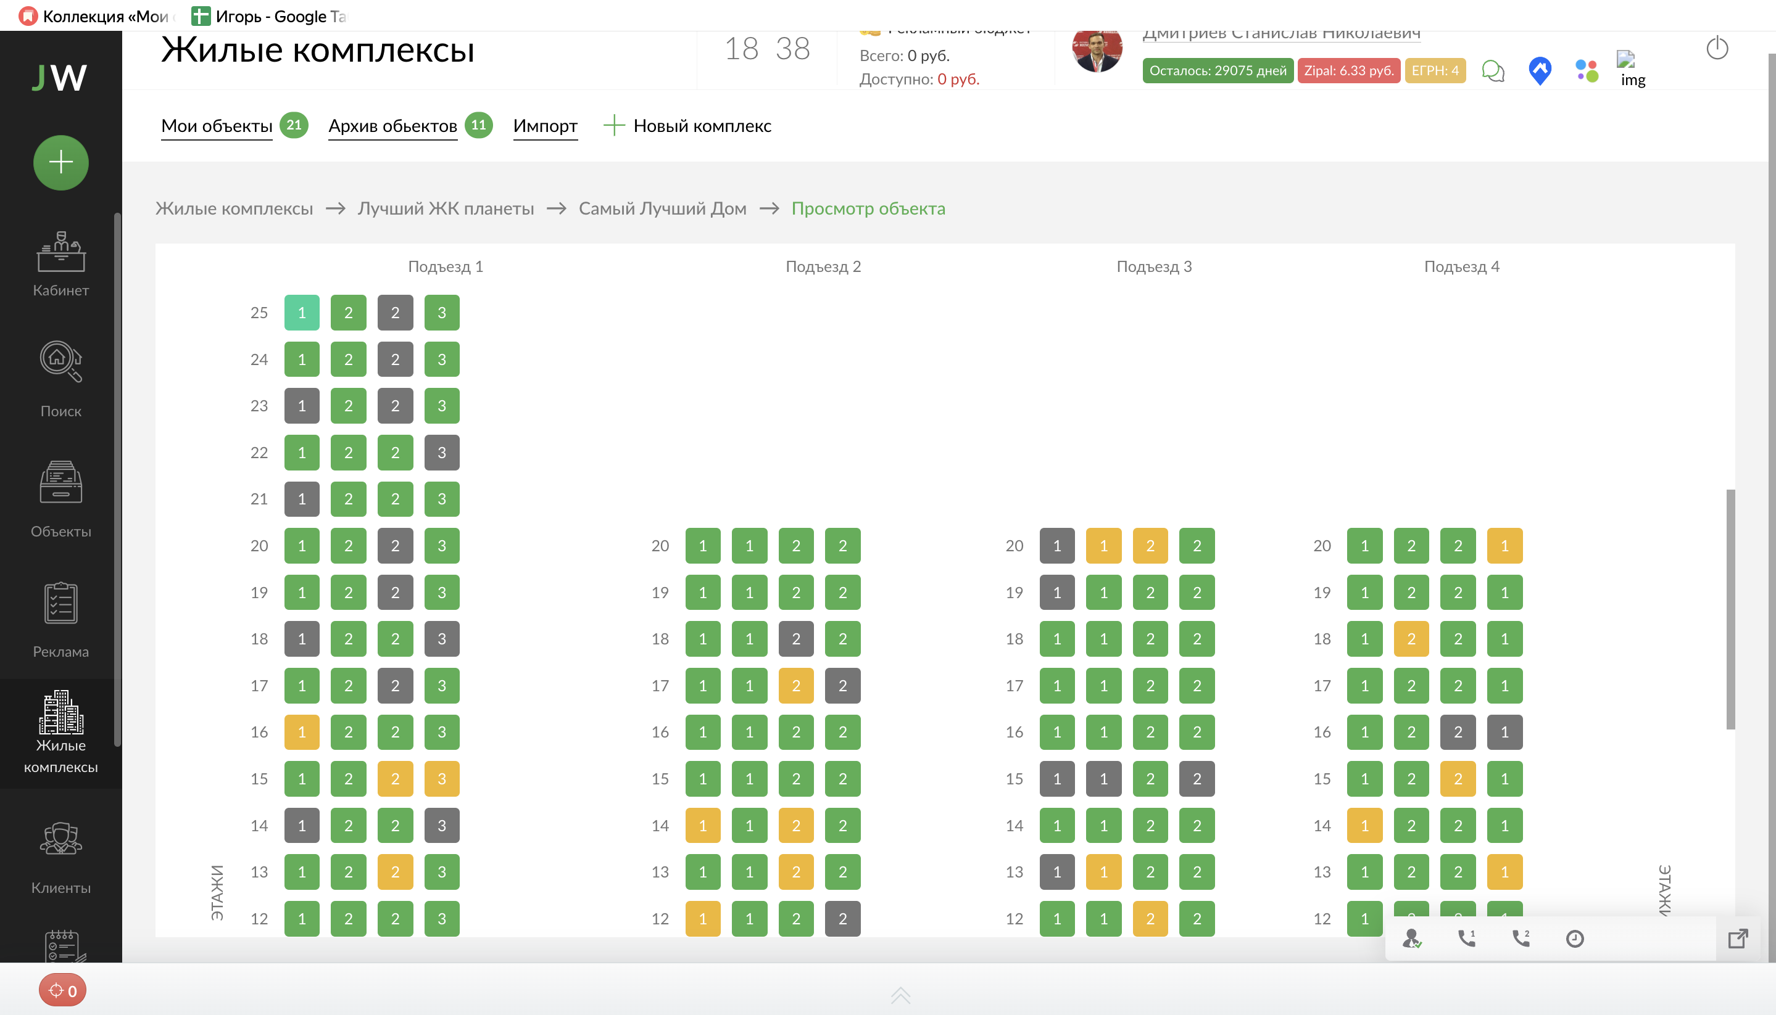Open the call panel pop-out icon

pos(1738,939)
